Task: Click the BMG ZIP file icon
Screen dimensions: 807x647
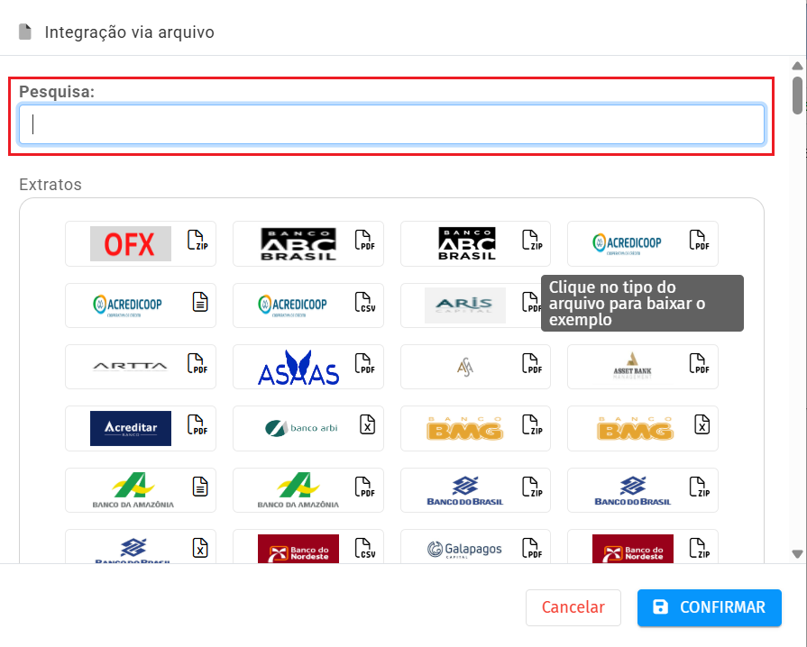Action: point(532,427)
